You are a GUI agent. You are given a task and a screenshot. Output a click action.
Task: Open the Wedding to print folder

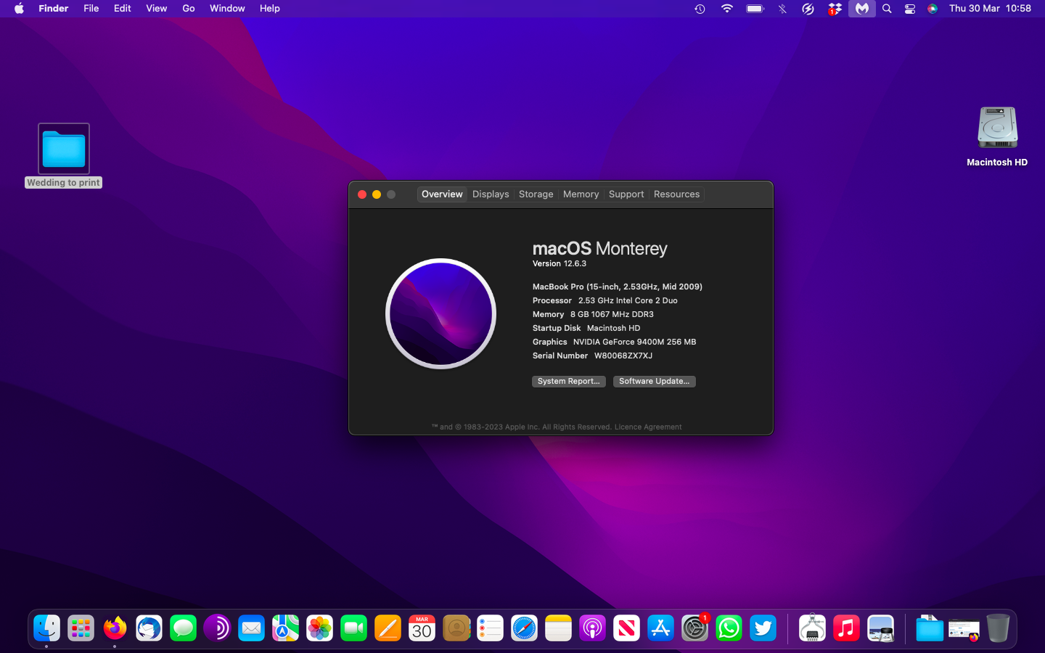click(64, 149)
